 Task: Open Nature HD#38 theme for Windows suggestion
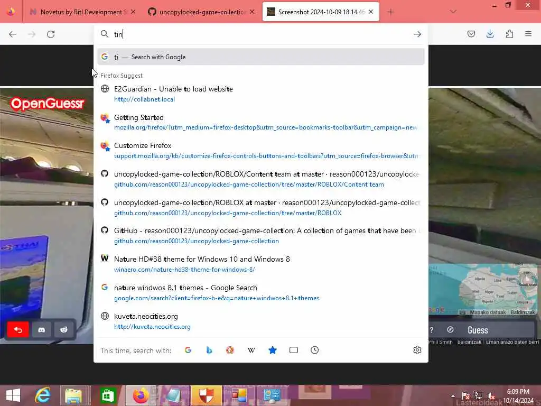[x=261, y=264]
